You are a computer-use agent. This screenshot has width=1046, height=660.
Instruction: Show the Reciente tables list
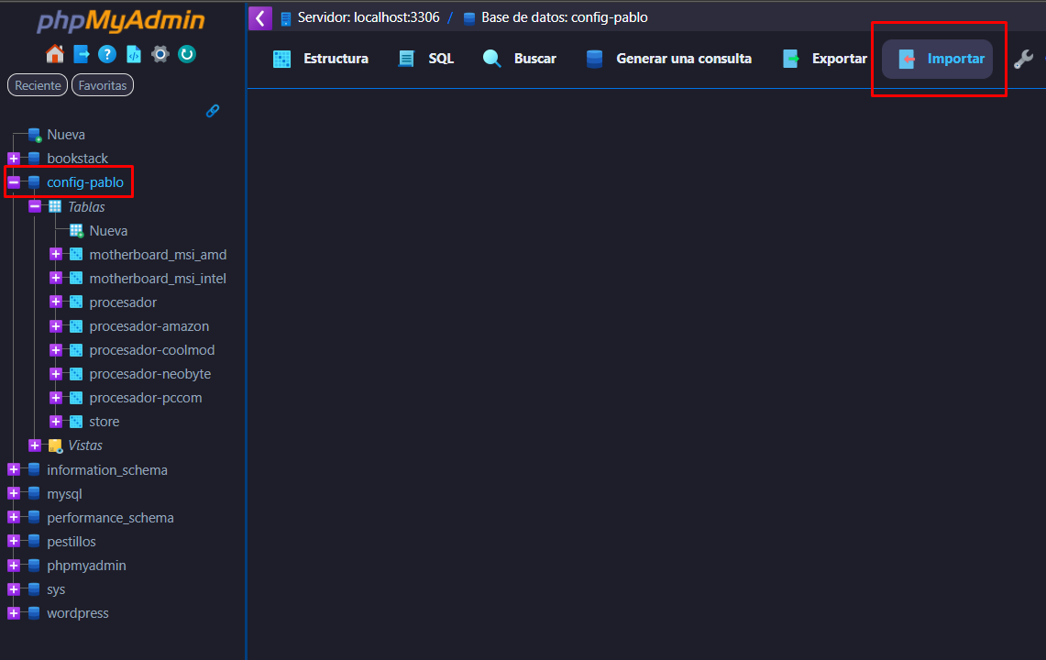click(38, 85)
